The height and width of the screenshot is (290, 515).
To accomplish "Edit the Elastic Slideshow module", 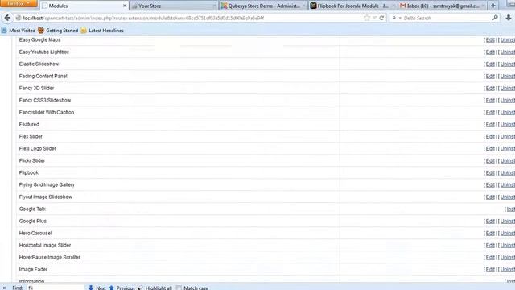I will point(490,64).
